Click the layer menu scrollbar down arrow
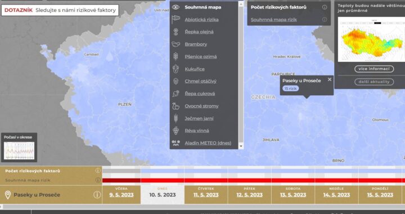405x214 pixels. tap(241, 146)
